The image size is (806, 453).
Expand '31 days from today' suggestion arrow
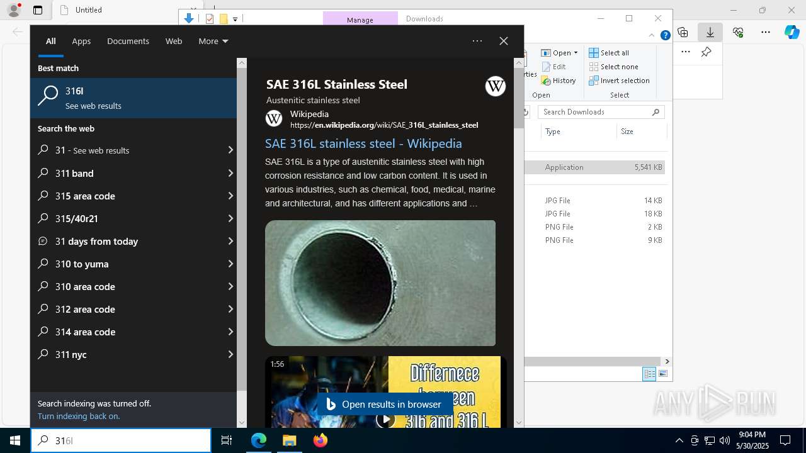coord(230,241)
